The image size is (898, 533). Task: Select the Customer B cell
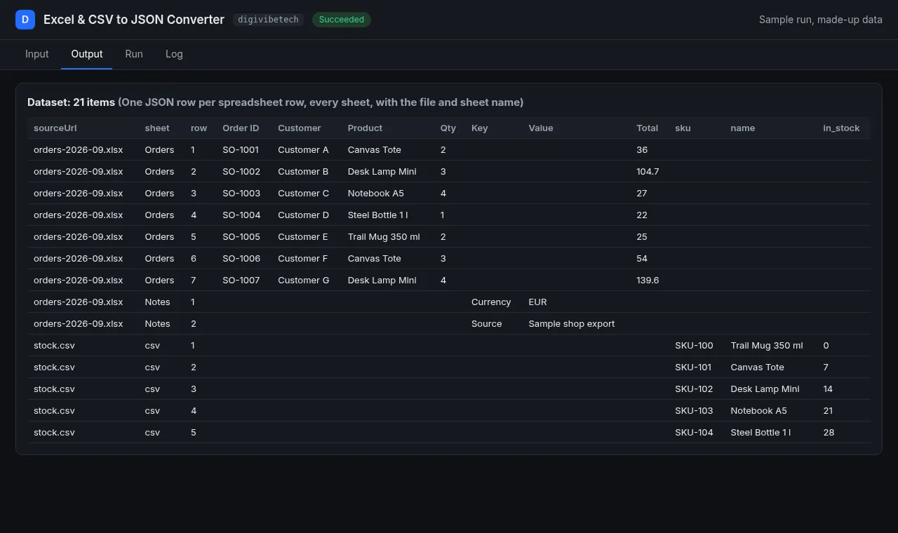303,171
